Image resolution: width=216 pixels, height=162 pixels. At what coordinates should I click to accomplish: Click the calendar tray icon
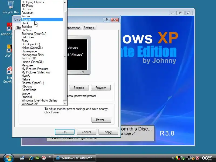click(x=193, y=158)
